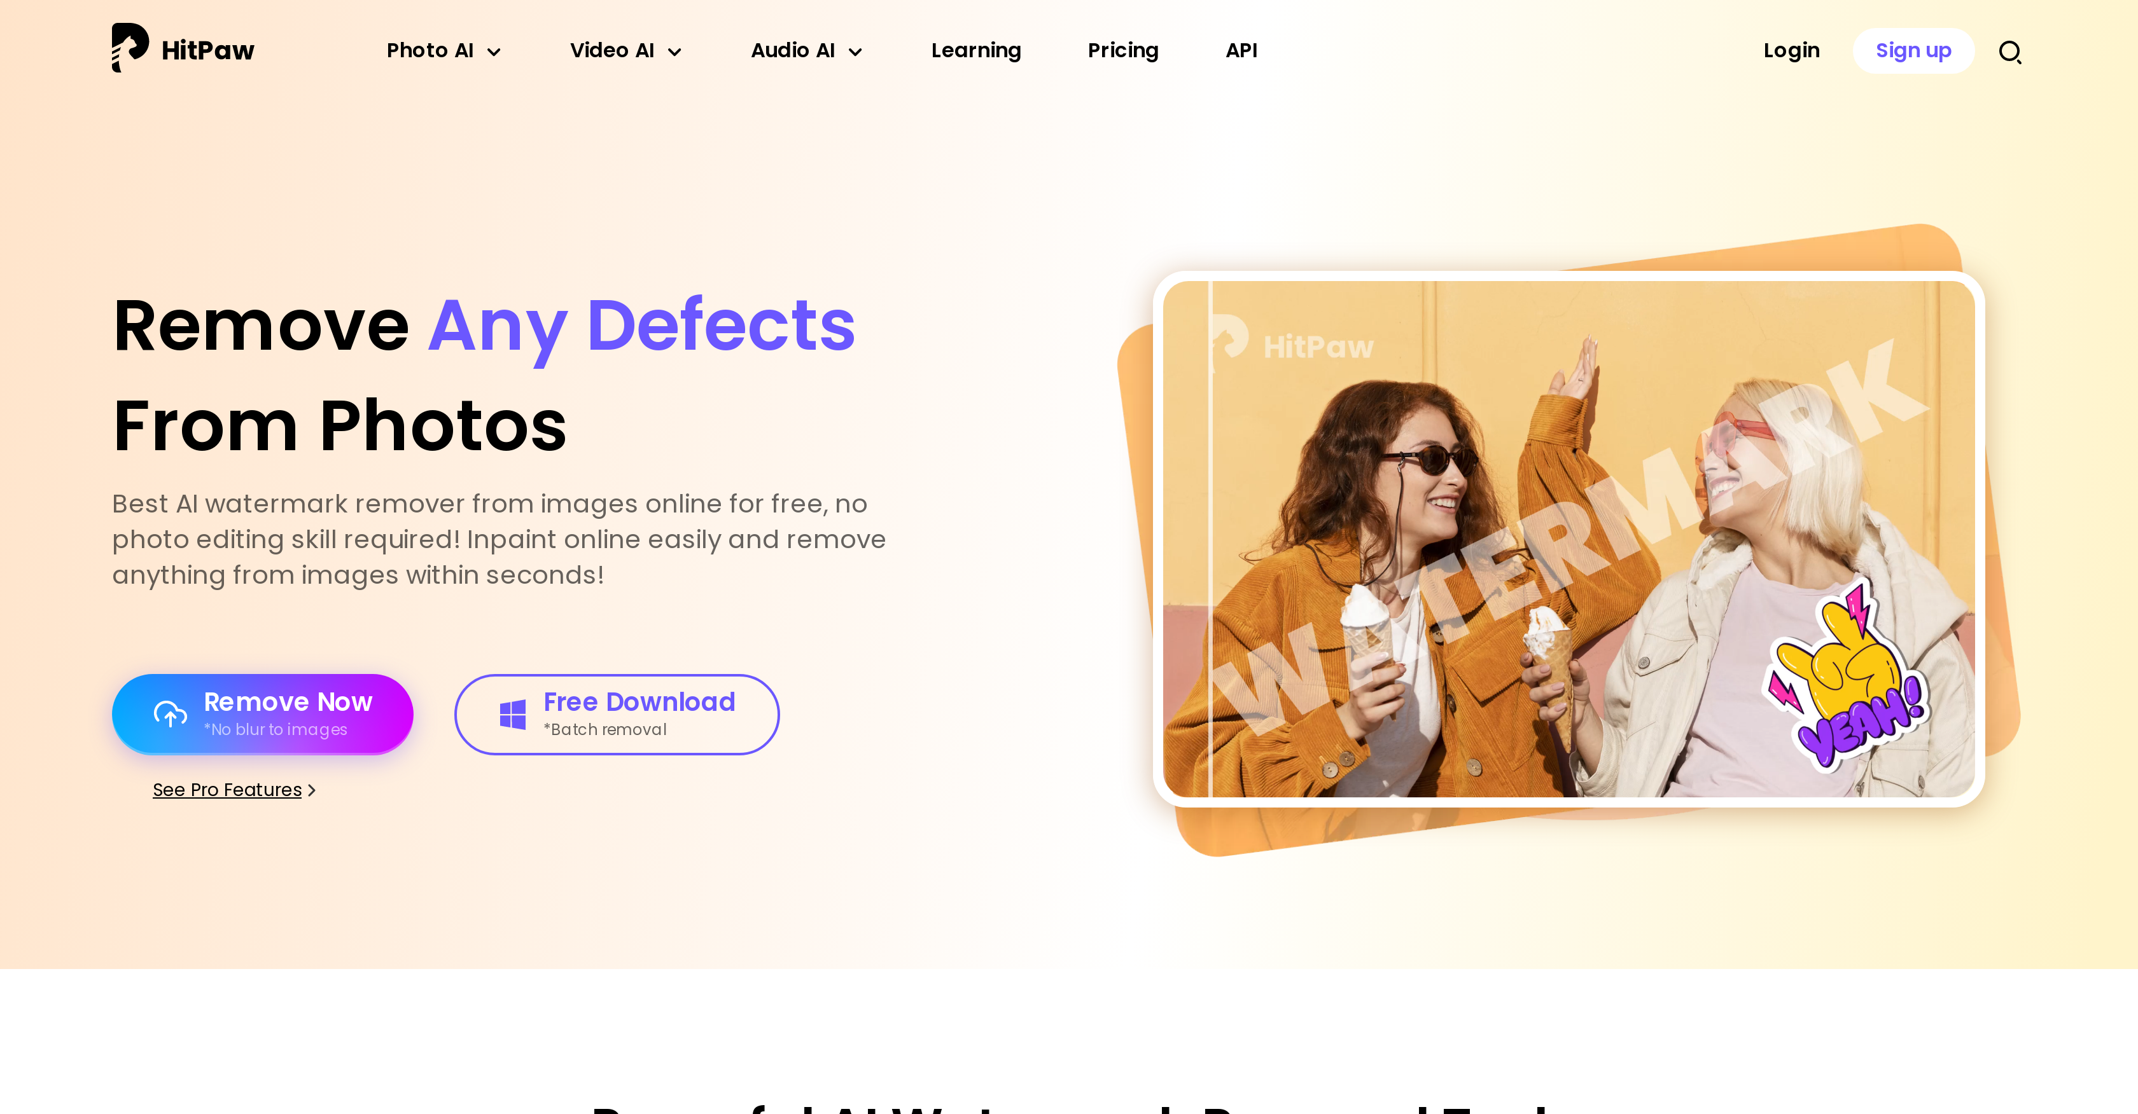2138x1114 pixels.
Task: Select the Learning navigation tab
Action: click(975, 51)
